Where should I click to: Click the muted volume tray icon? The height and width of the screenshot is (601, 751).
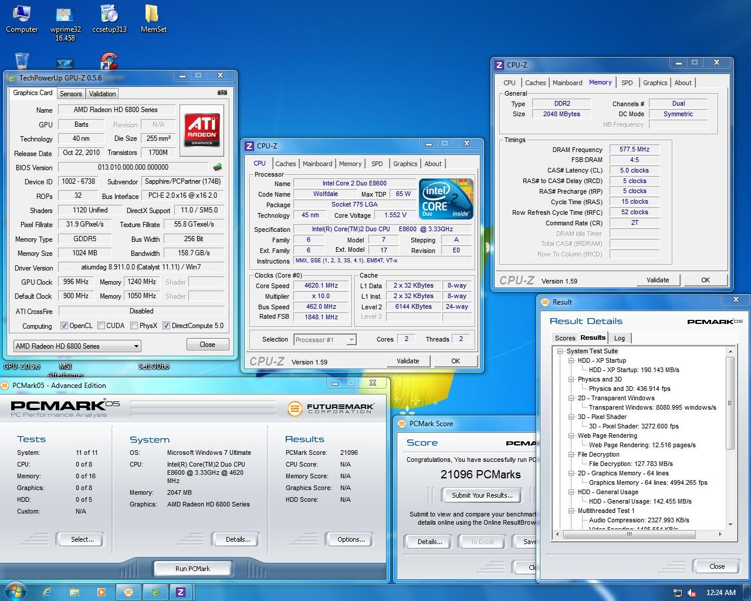tap(692, 593)
